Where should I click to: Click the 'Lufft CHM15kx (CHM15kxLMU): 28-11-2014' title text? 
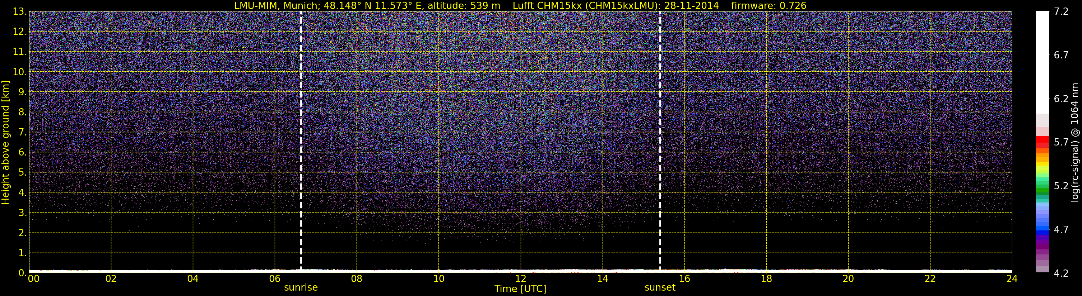[616, 6]
